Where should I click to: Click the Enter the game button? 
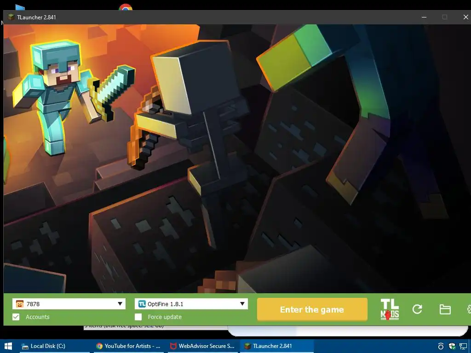tap(312, 309)
